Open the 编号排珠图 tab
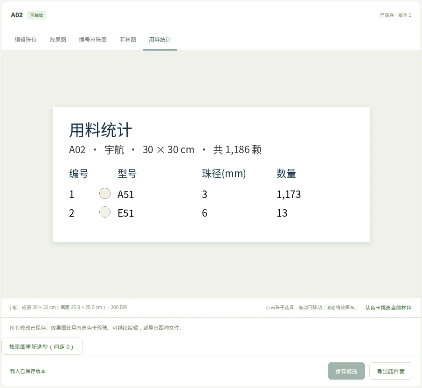The image size is (422, 388). (93, 40)
